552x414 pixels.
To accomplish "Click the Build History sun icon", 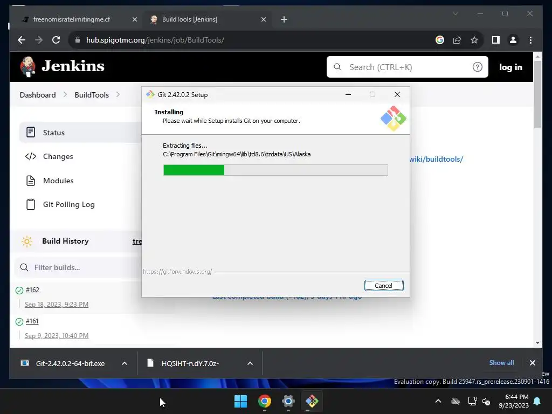I will click(27, 241).
